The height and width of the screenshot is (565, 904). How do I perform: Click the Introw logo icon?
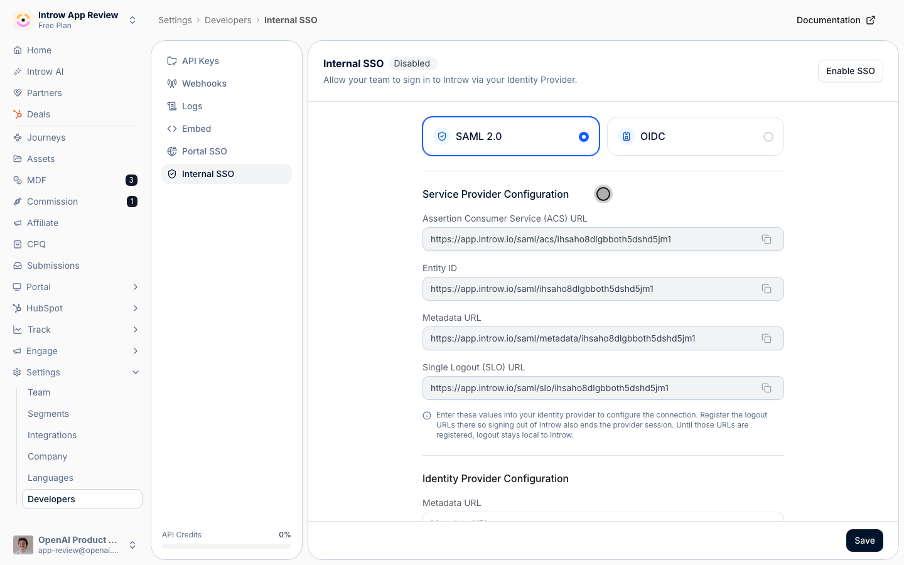23,20
